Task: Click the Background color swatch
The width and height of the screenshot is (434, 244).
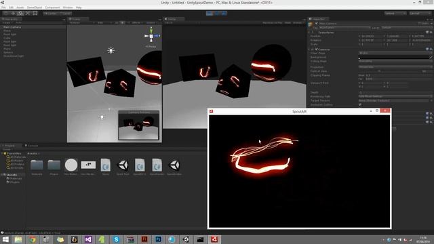Action: point(393,57)
